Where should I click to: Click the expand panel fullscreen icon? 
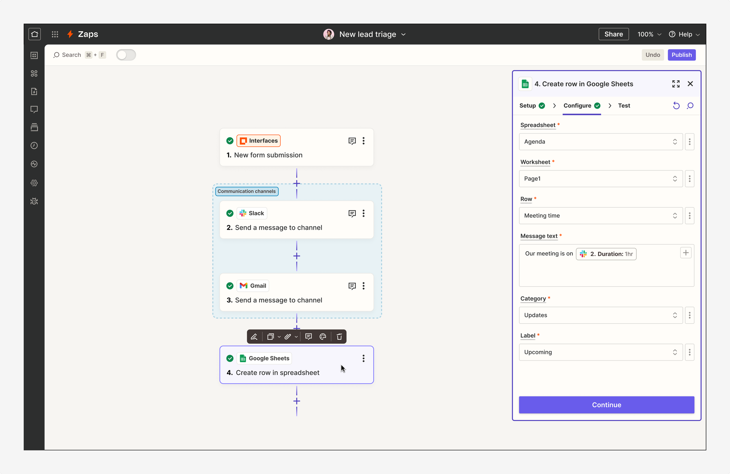[676, 84]
